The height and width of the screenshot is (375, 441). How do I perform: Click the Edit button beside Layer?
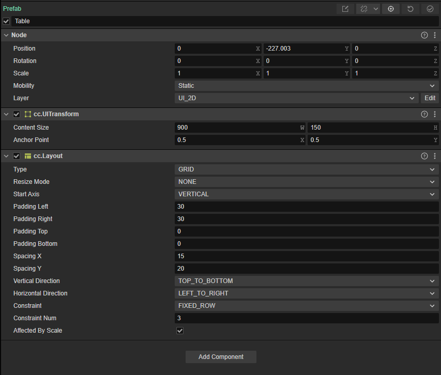tap(430, 98)
